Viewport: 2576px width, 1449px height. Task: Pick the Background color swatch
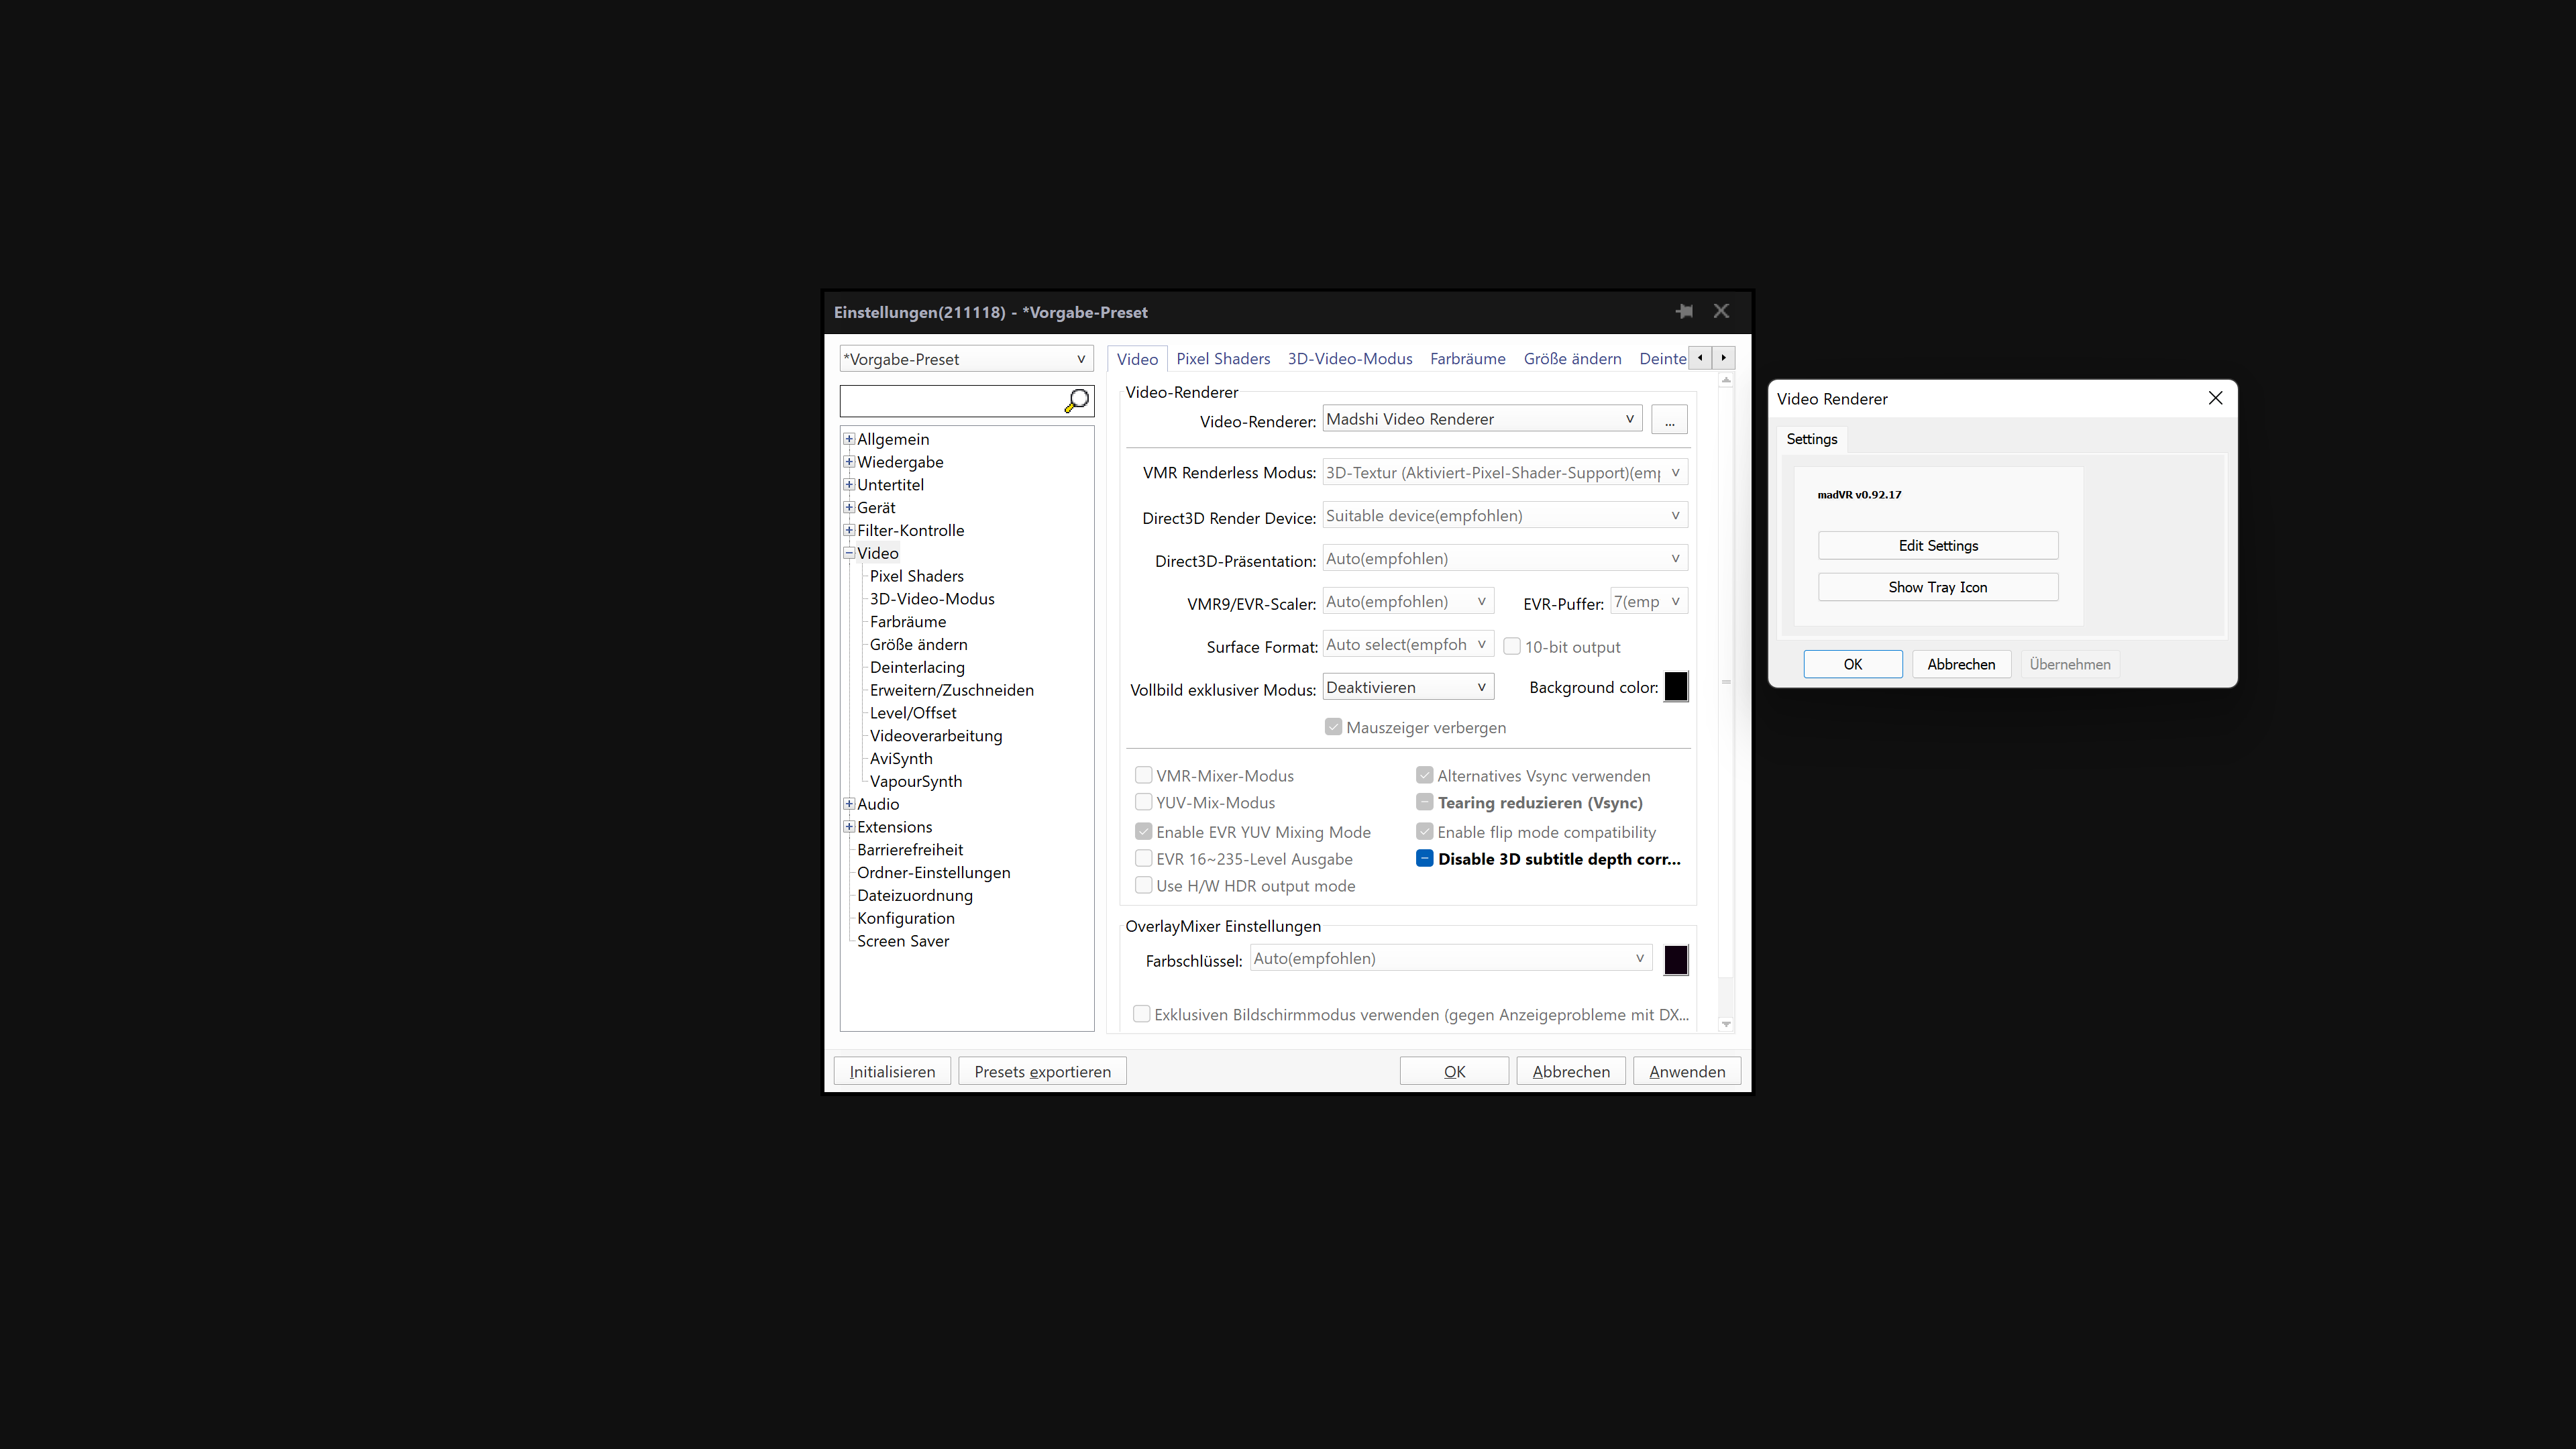pos(1675,688)
